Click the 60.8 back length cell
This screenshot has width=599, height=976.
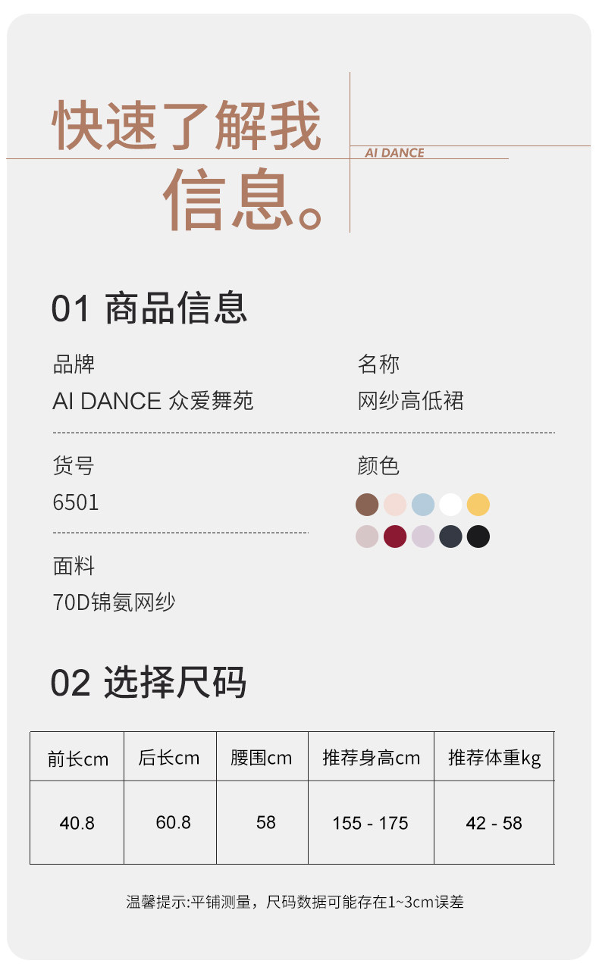(x=173, y=822)
